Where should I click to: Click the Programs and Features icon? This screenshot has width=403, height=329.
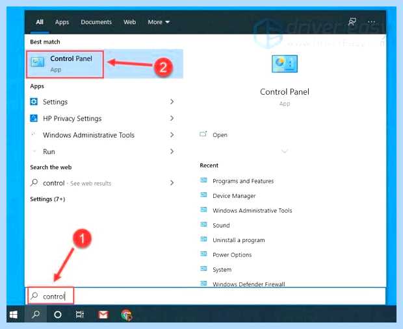(203, 180)
